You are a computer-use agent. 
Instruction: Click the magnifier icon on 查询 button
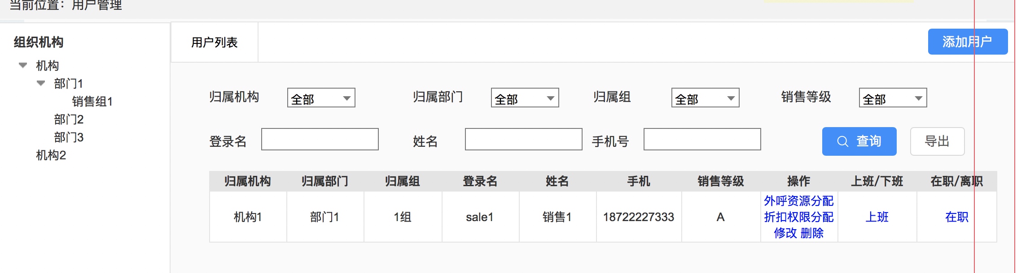click(842, 141)
